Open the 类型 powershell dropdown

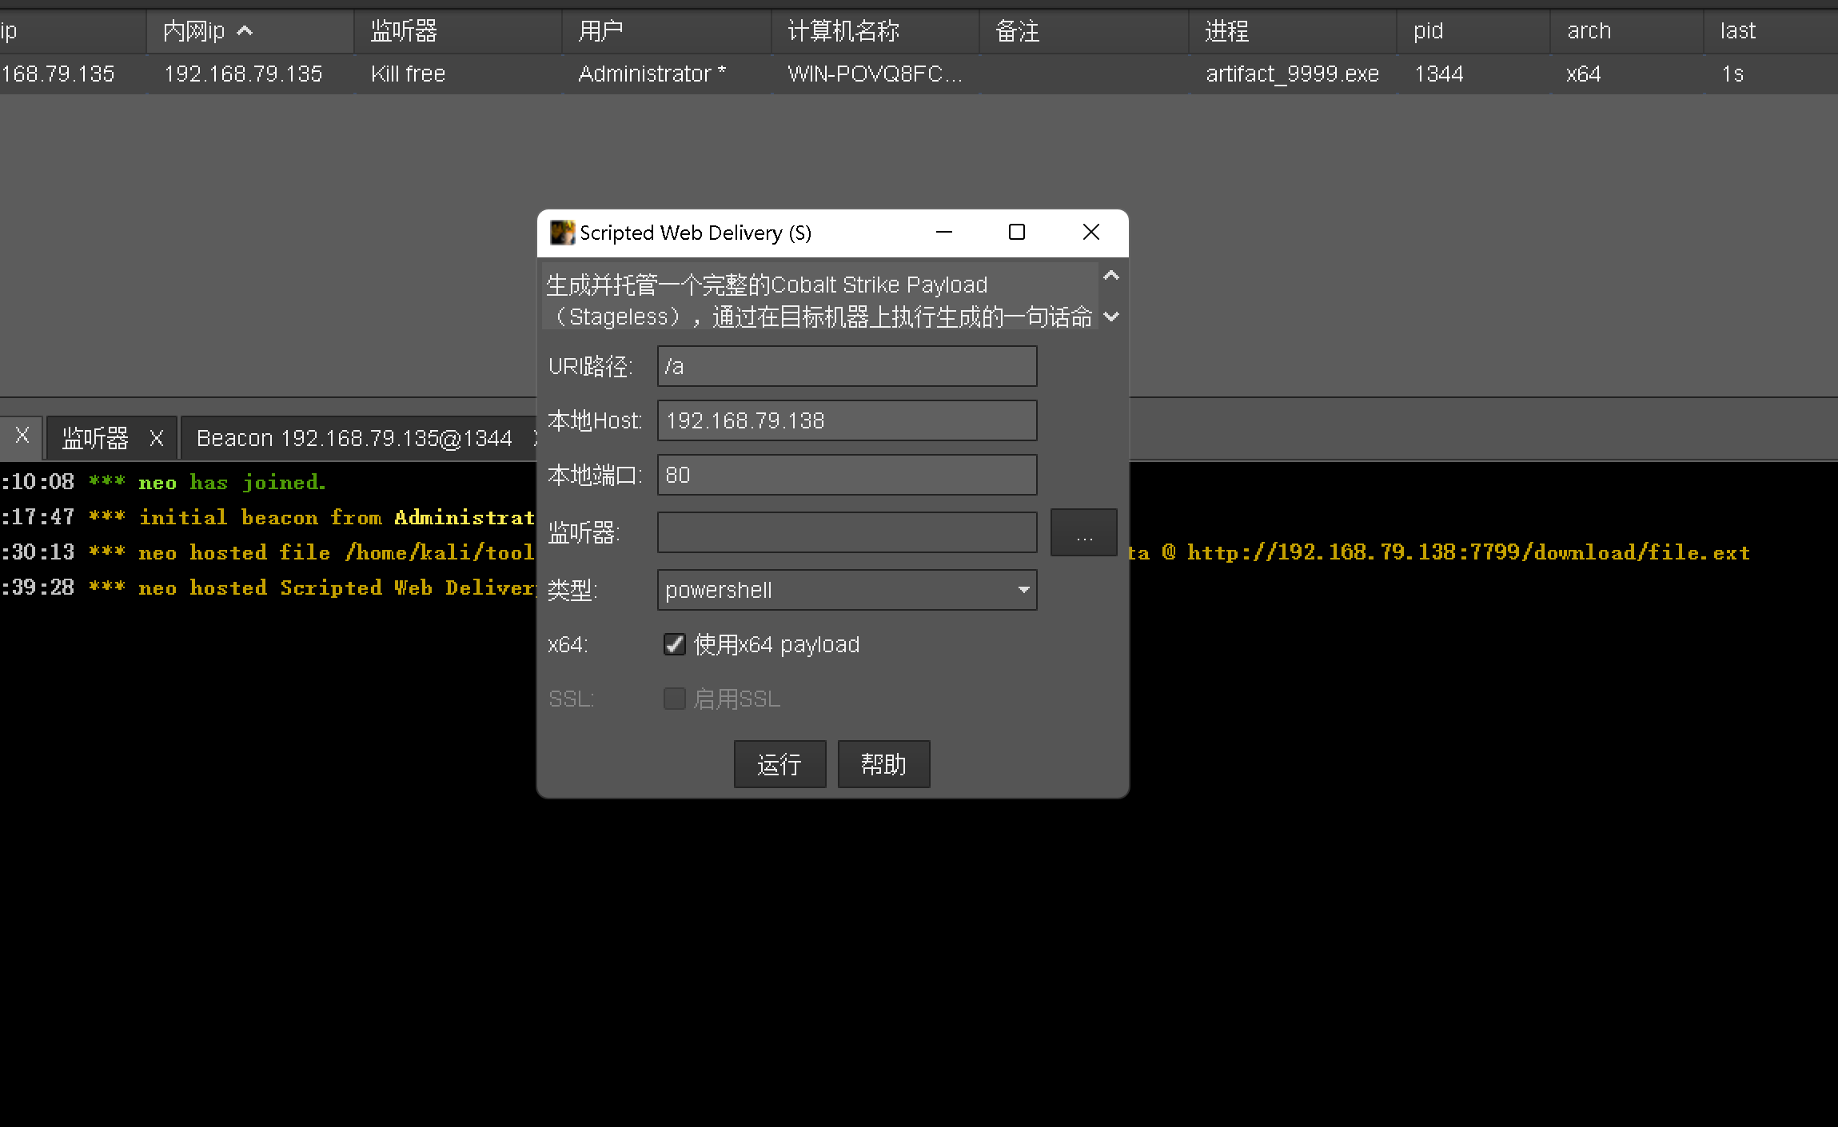tap(847, 590)
